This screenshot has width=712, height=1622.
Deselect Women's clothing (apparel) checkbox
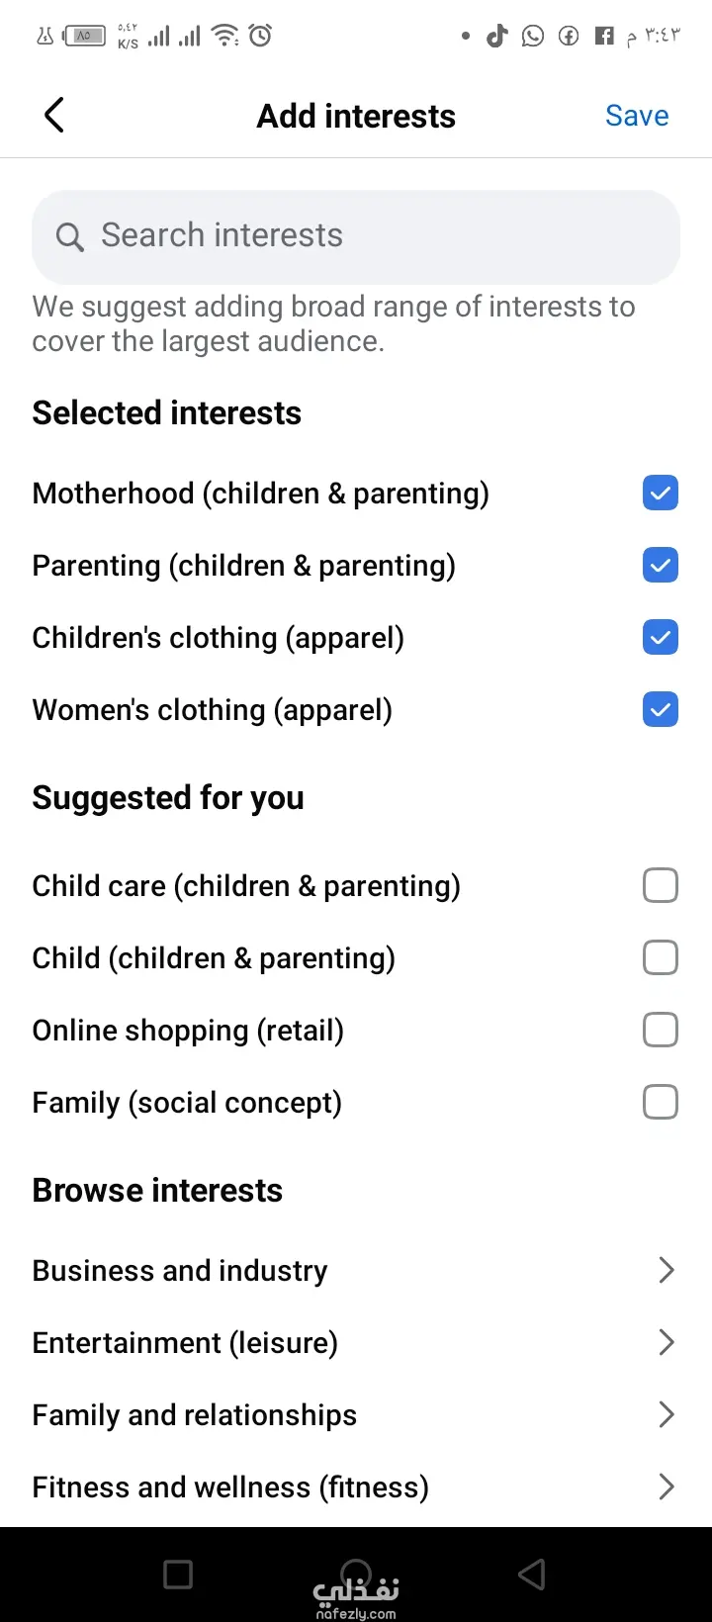coord(660,709)
